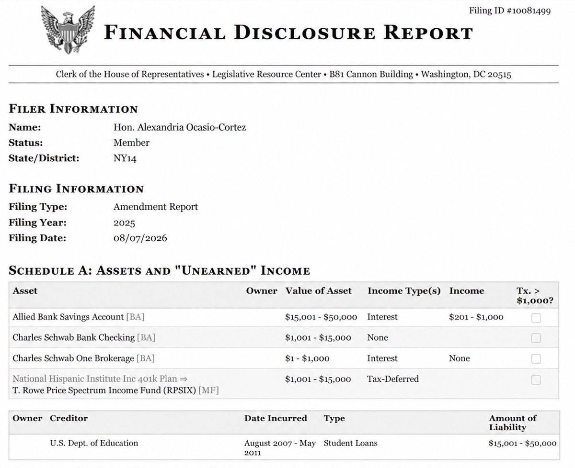Click the Income column header

tap(466, 291)
